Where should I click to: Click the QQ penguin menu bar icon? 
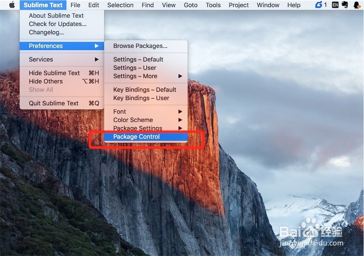pos(356,5)
